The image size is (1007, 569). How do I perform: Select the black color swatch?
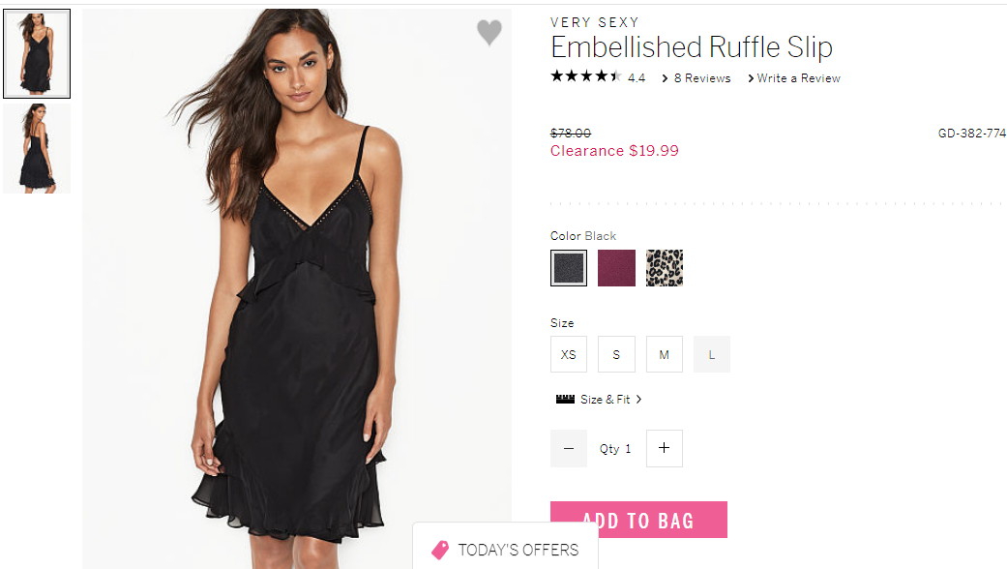[569, 268]
